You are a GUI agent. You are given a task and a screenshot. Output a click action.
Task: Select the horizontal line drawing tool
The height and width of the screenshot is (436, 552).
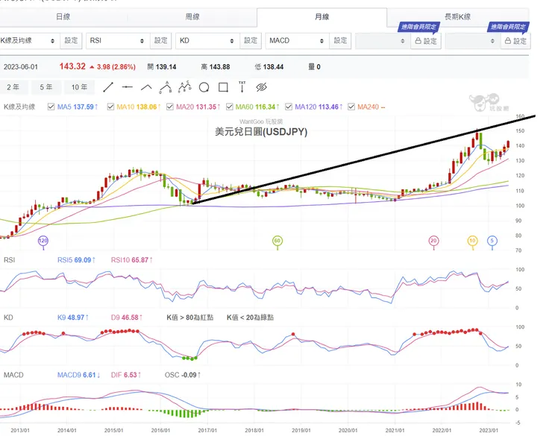pos(127,87)
